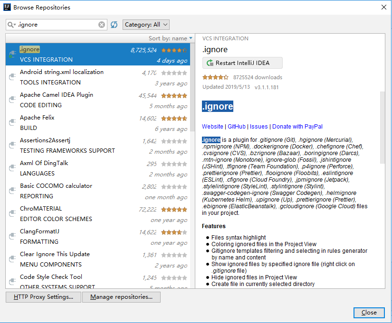
Task: Select ChroMATERIAL plugin
Action: [x=98, y=213]
